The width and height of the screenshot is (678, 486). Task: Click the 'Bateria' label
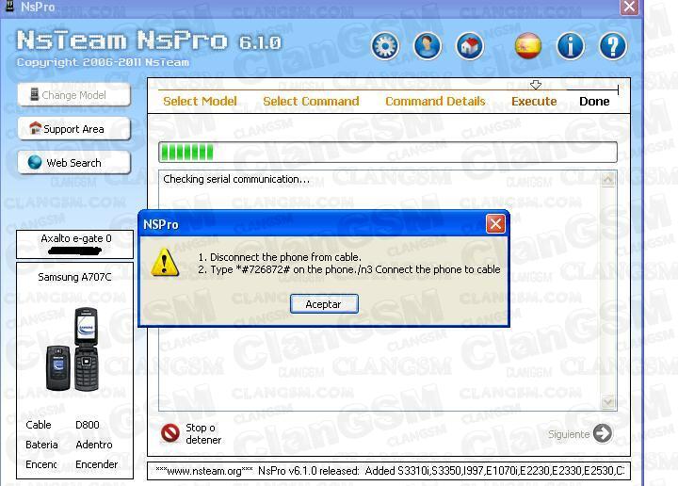[x=41, y=445]
